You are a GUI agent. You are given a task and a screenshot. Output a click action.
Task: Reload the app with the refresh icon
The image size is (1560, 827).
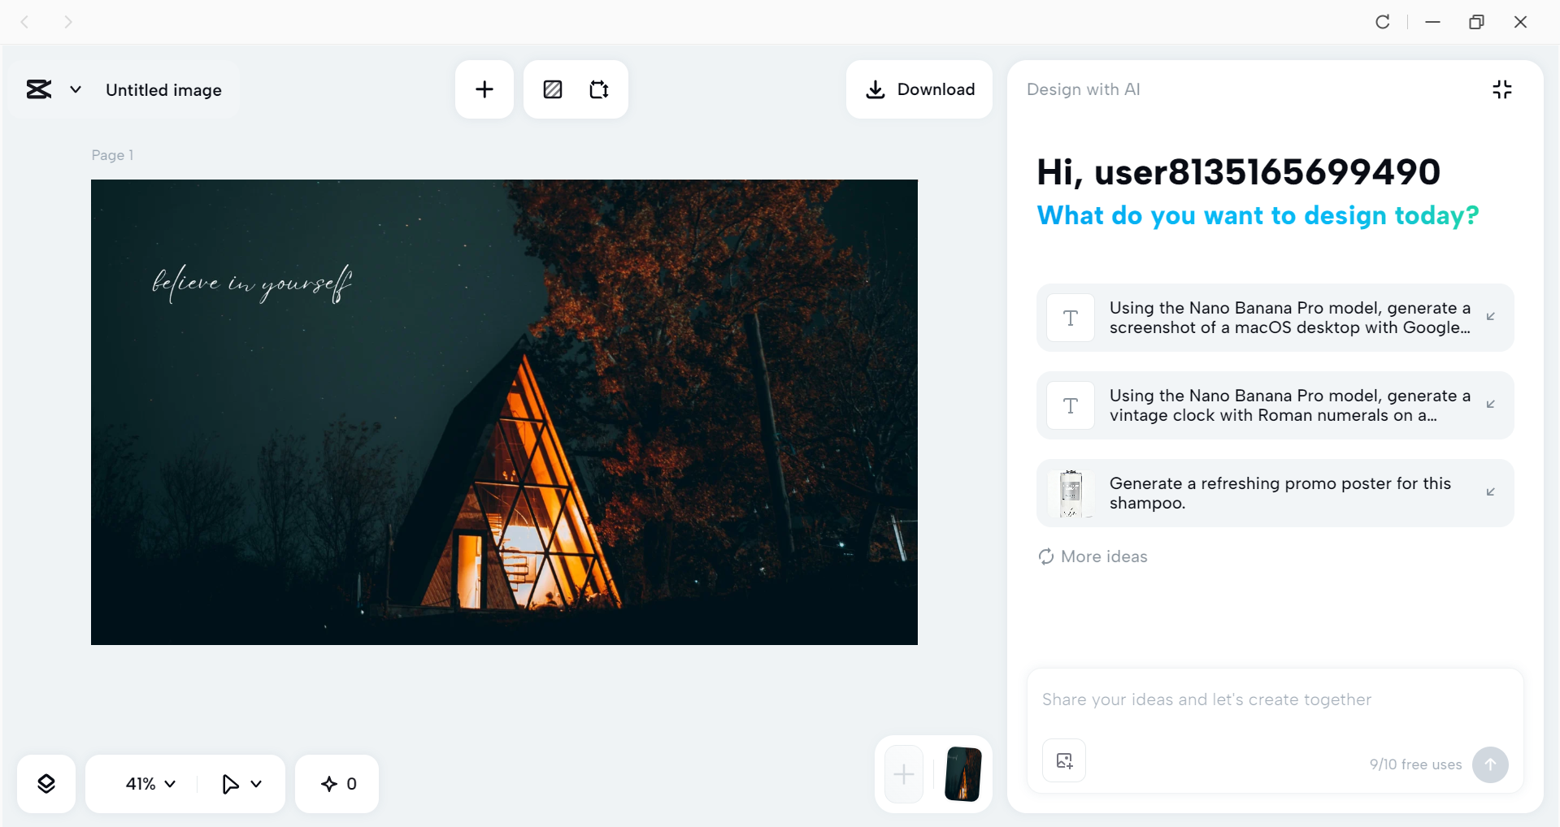click(1383, 22)
